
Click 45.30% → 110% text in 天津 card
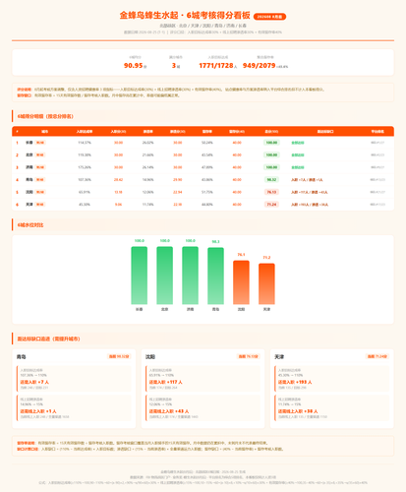tap(291, 375)
